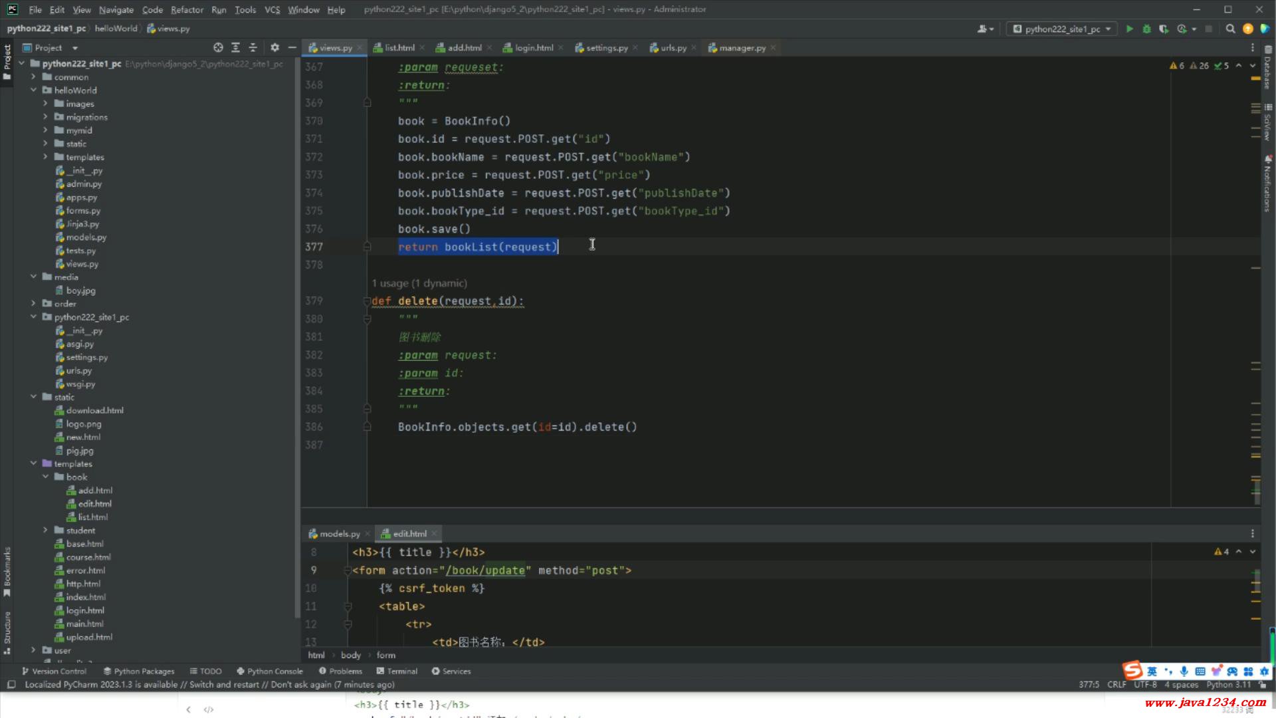The width and height of the screenshot is (1276, 718).
Task: Open the run configuration dropdown
Action: 1061,29
